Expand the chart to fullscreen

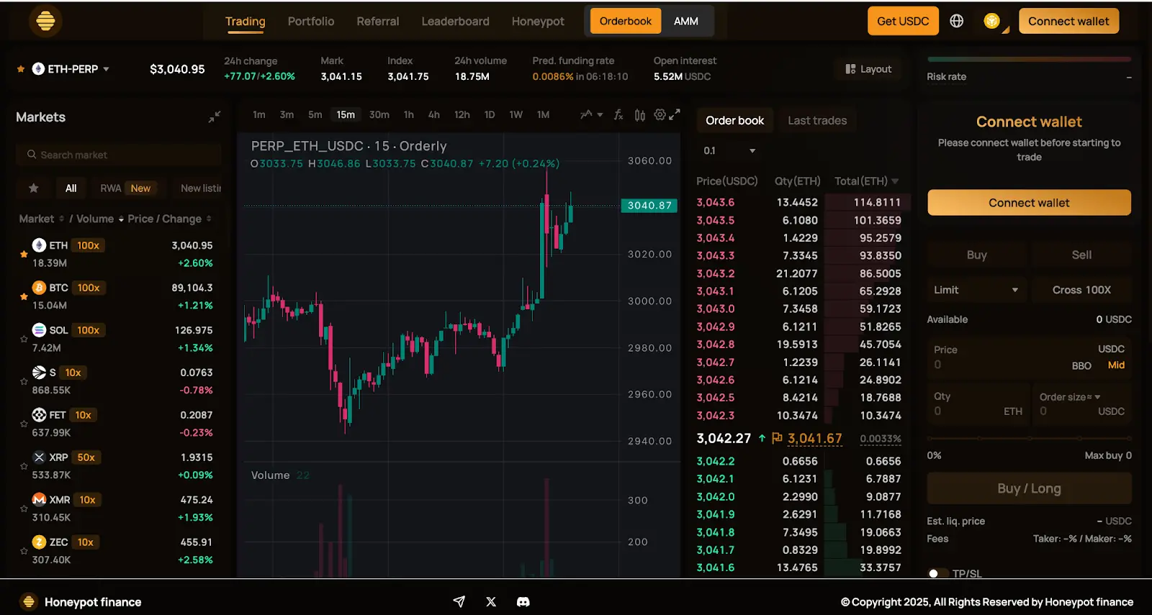pos(675,115)
